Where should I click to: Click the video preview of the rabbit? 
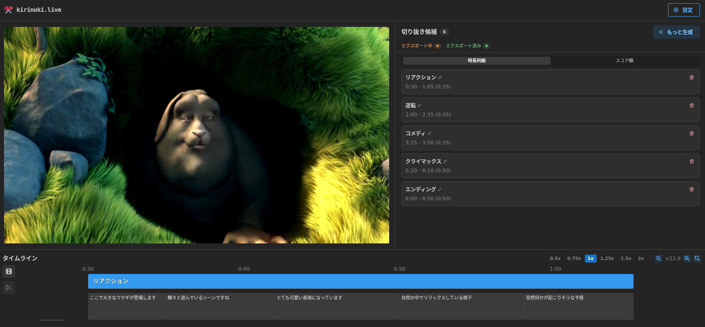196,135
